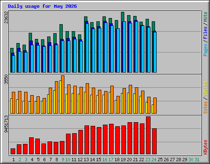
Task: Click the red KBytes bar for day 24
Action: click(154, 141)
